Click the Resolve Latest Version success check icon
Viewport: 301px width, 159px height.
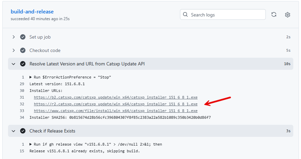23,64
